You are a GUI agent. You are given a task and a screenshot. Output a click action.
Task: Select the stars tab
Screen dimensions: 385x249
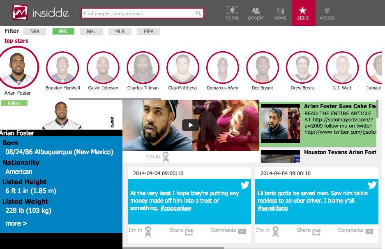pos(303,13)
